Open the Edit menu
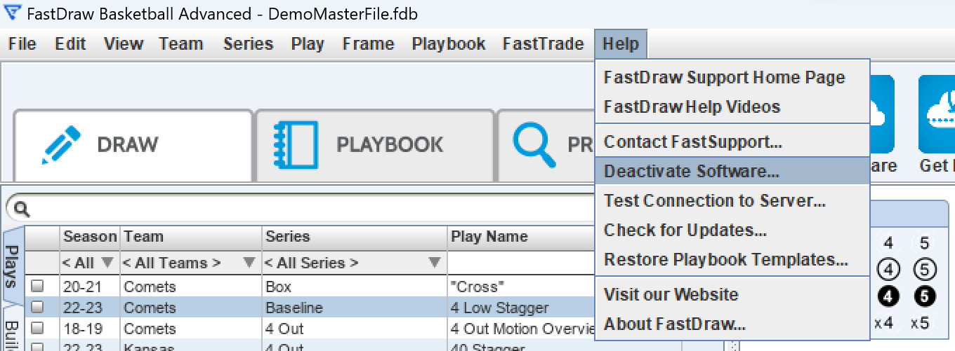Image resolution: width=955 pixels, height=351 pixels. [x=70, y=44]
